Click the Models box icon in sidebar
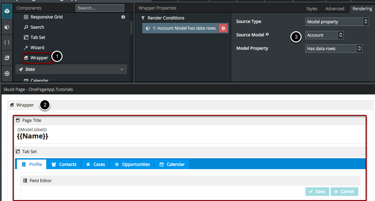The height and width of the screenshot is (201, 375). [x=7, y=27]
